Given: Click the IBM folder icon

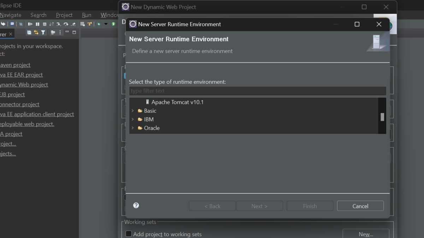Looking at the screenshot, I should 140,119.
